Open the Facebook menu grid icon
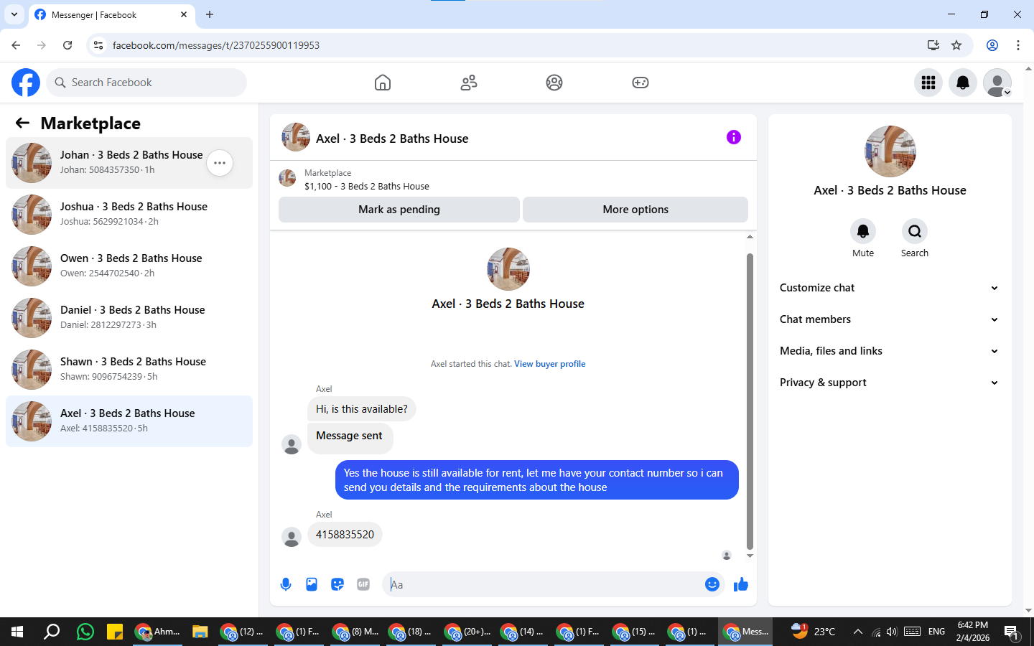 pyautogui.click(x=928, y=83)
